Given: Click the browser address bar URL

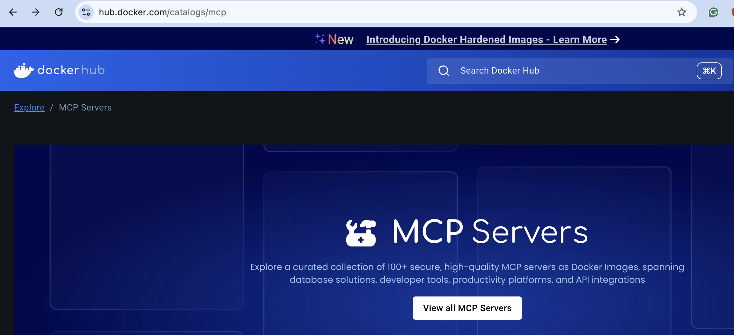Looking at the screenshot, I should point(163,12).
